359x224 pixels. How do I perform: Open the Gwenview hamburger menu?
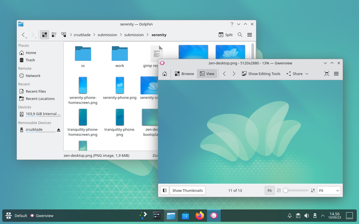pos(336,74)
